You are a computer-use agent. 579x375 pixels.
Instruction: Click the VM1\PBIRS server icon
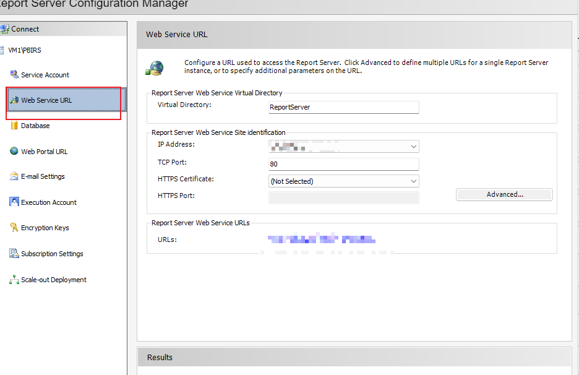click(2, 50)
